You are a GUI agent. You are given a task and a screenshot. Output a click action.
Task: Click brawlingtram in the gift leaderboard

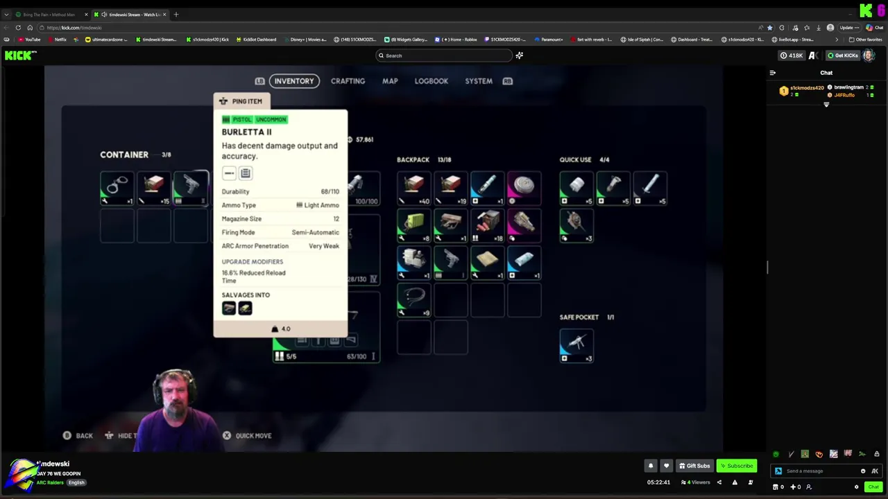coord(848,87)
